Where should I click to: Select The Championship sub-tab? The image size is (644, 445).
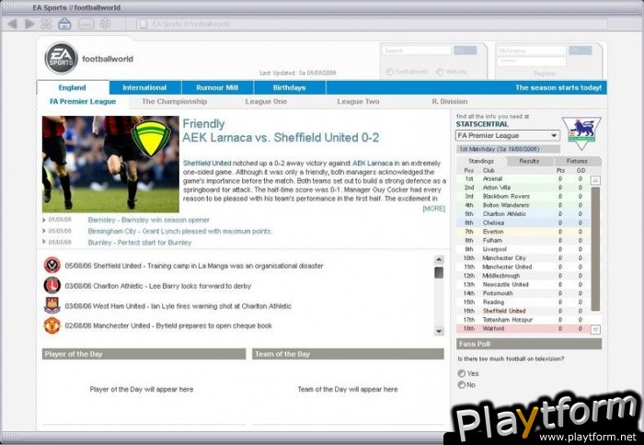(174, 101)
